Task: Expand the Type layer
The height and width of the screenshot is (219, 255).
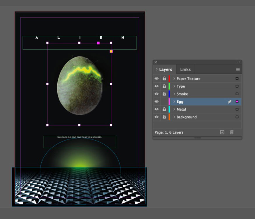Action: click(174, 86)
